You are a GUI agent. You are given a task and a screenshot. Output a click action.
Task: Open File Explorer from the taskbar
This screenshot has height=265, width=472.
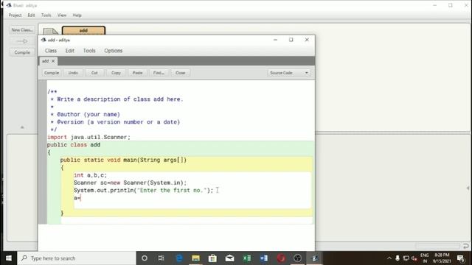point(195,258)
